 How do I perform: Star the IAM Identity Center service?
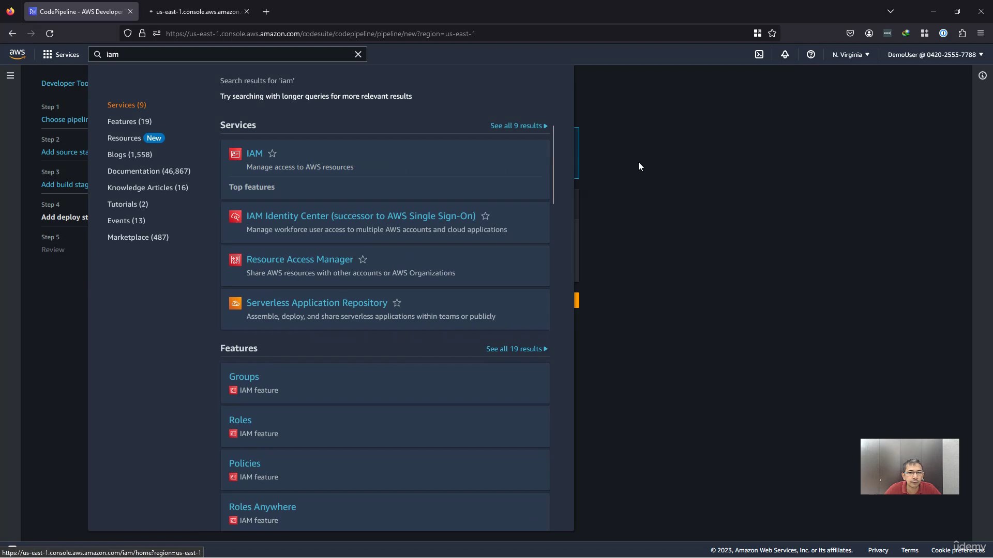click(x=485, y=216)
